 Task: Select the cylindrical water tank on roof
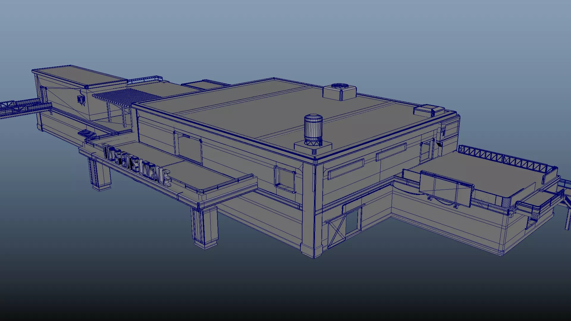coord(313,128)
